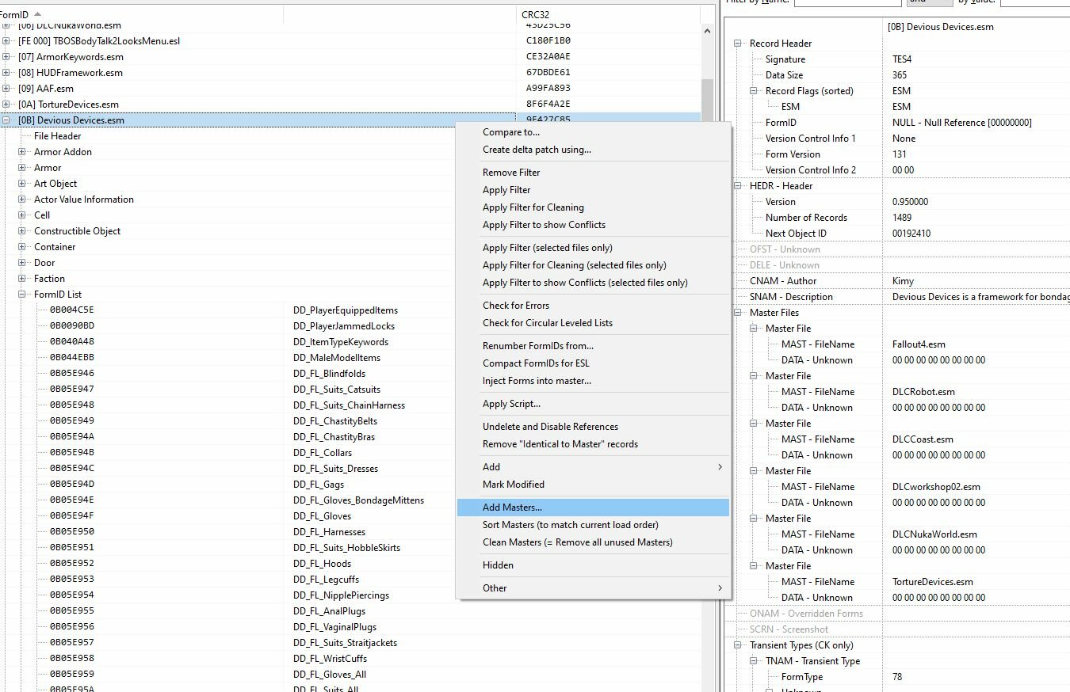Select Check for Circular Leveled Lists
Image resolution: width=1070 pixels, height=692 pixels.
[x=593, y=323]
